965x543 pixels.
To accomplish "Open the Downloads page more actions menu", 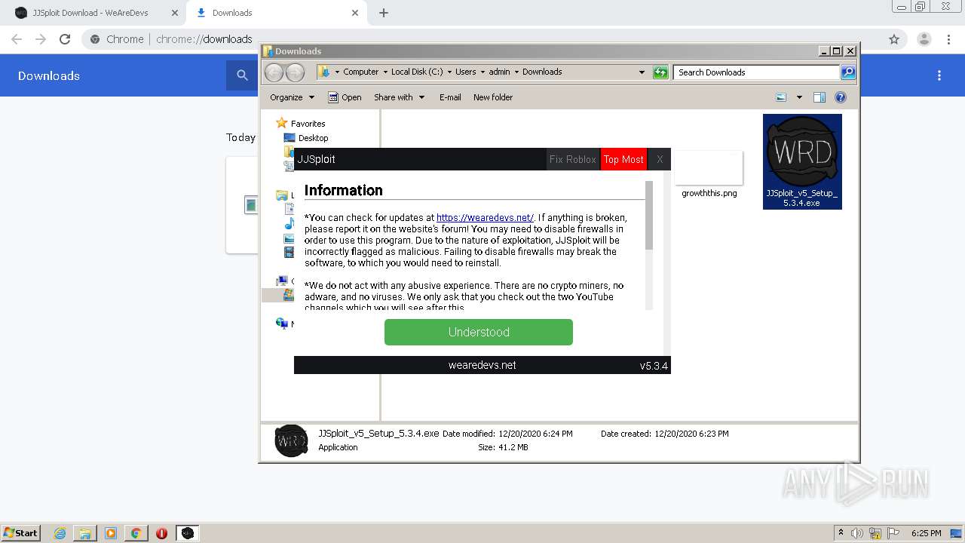I will (x=939, y=75).
